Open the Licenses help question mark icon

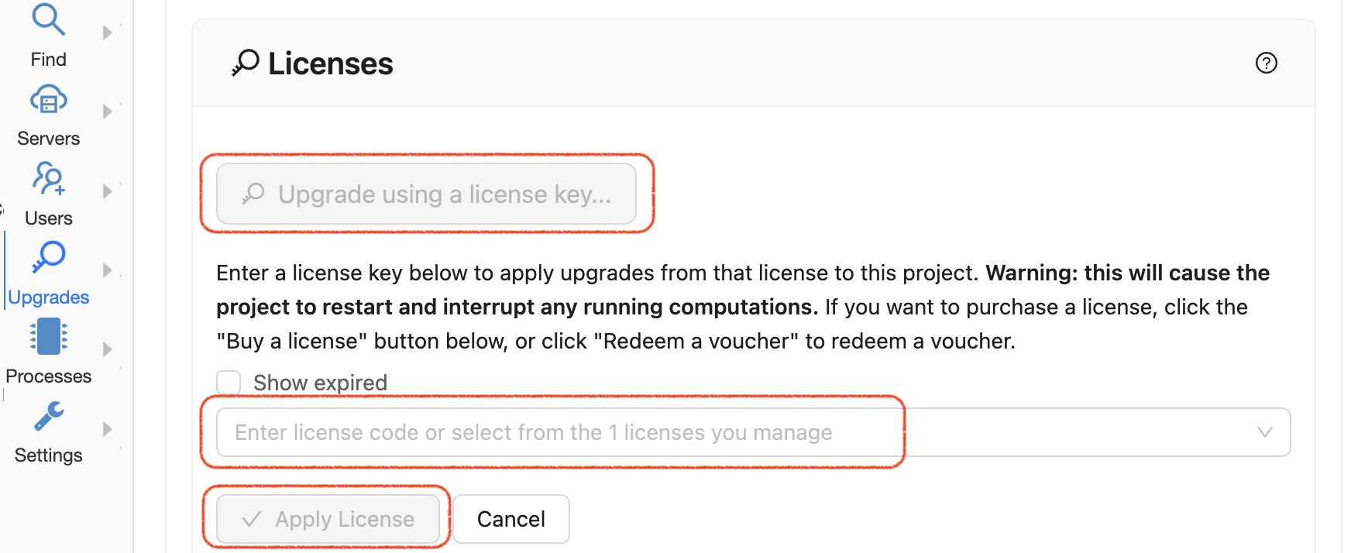click(x=1266, y=63)
